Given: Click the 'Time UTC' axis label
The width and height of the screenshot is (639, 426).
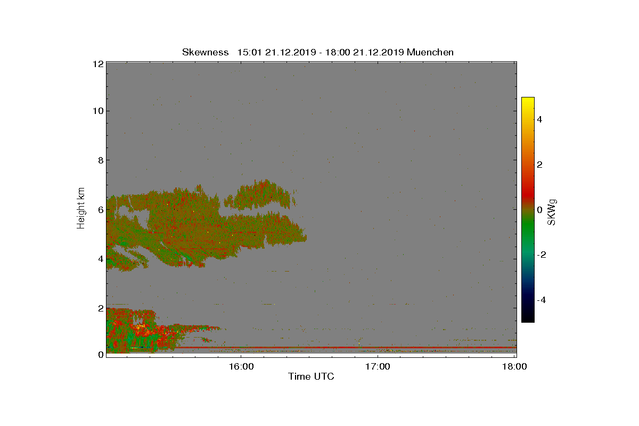Looking at the screenshot, I should tap(312, 376).
